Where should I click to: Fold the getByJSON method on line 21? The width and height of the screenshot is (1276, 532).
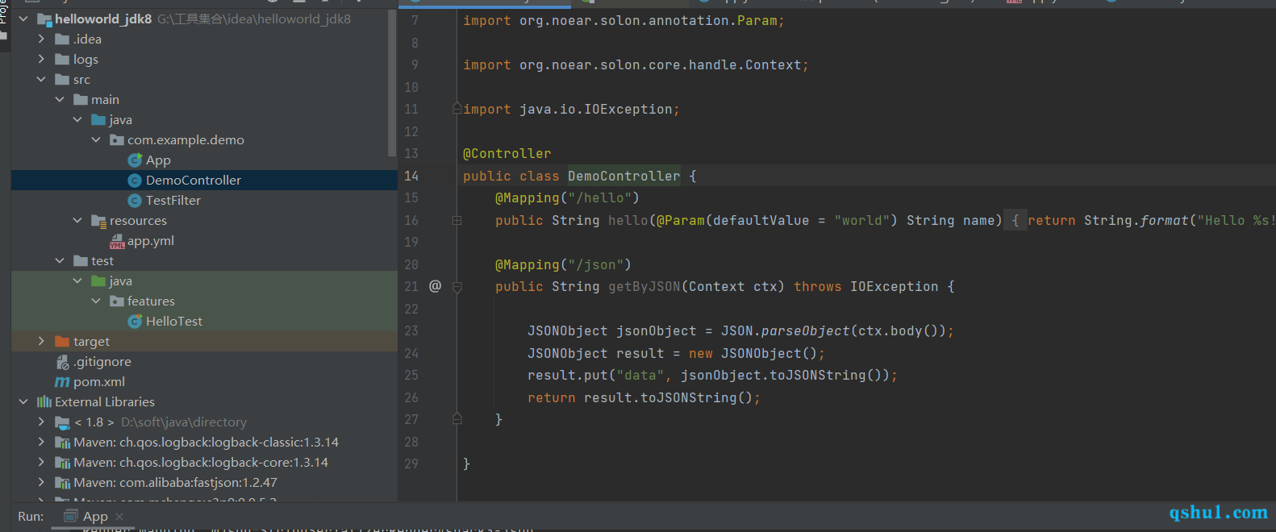coord(457,287)
